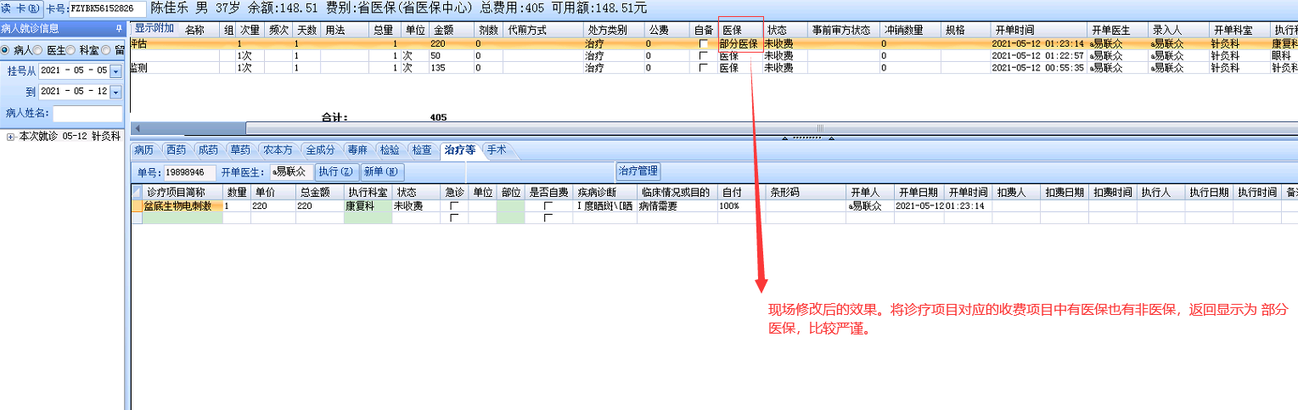Viewport: 1298px width, 410px height.
Task: Select the 医生 radio option
Action: click(38, 50)
